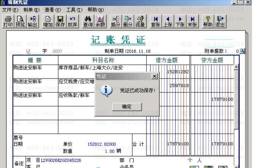Click unit price value 152812.82000

click(x=102, y=144)
